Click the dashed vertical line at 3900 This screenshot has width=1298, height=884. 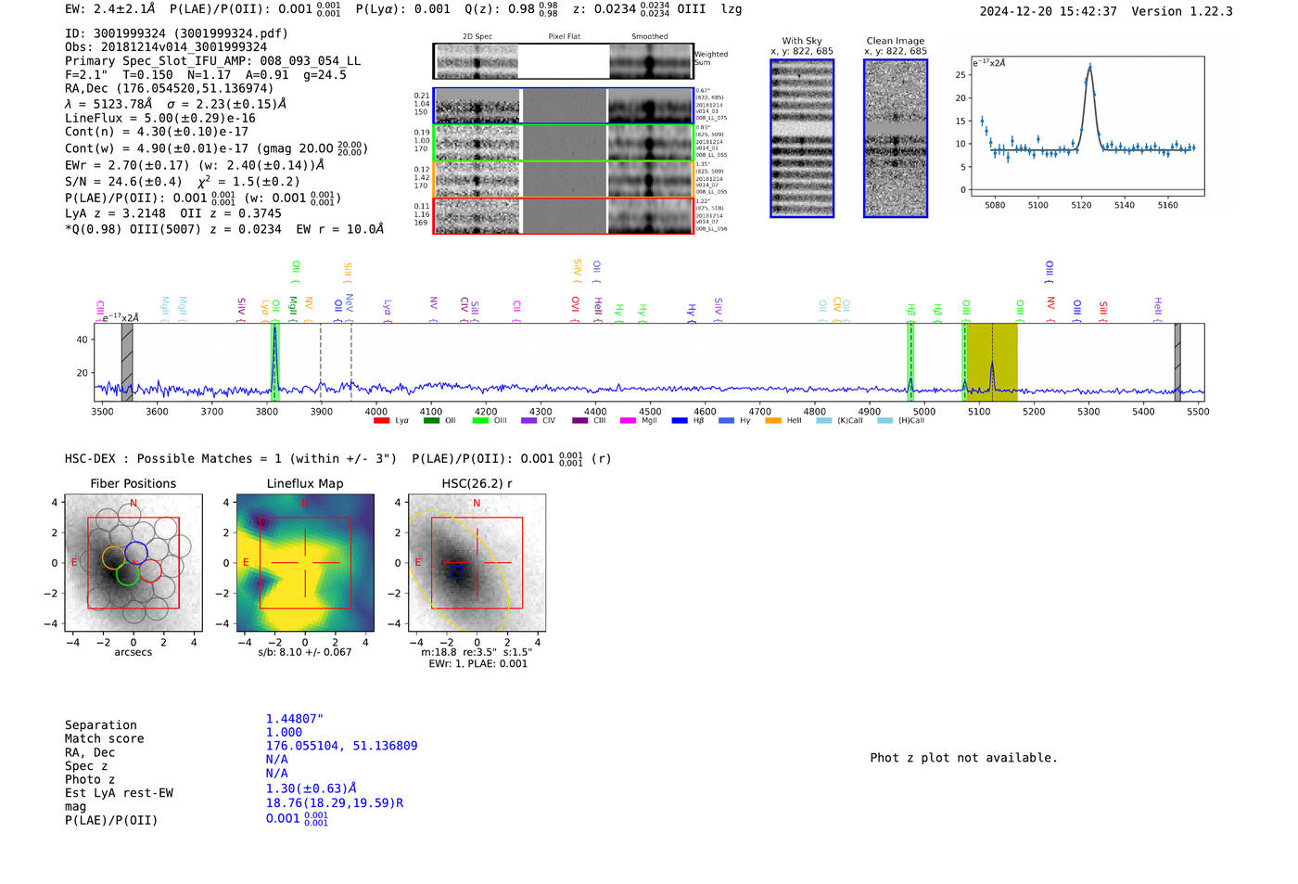321,362
